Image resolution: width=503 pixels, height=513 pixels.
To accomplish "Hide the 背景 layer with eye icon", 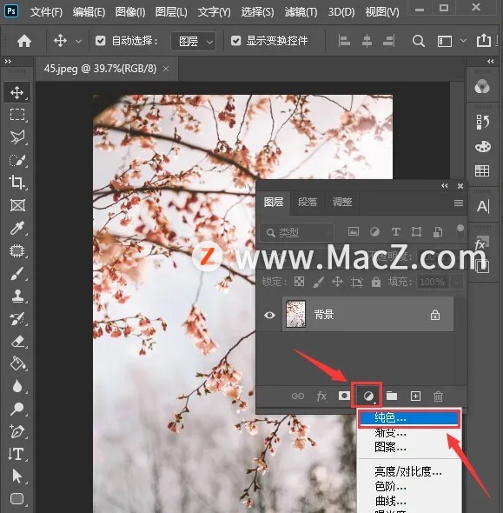I will click(x=269, y=315).
